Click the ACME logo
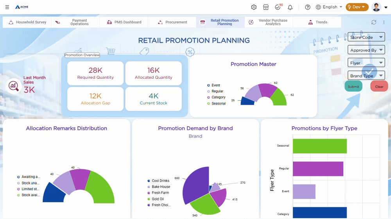The height and width of the screenshot is (219, 391). [22, 7]
